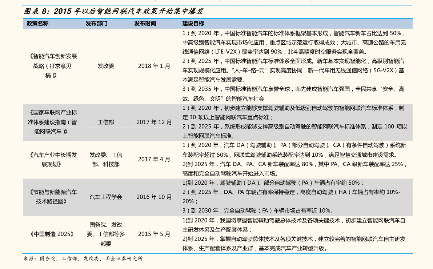Select the 2017 年 4 月 date cell
Image resolution: width=433 pixels, height=269 pixels.
point(154,159)
